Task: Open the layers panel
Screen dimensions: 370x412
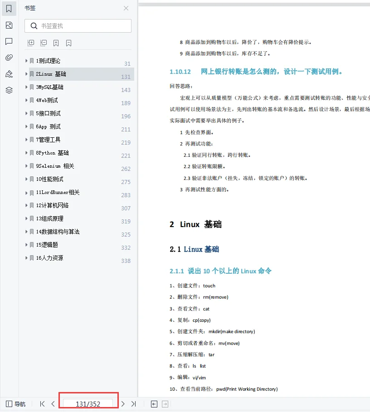Action: coord(9,90)
